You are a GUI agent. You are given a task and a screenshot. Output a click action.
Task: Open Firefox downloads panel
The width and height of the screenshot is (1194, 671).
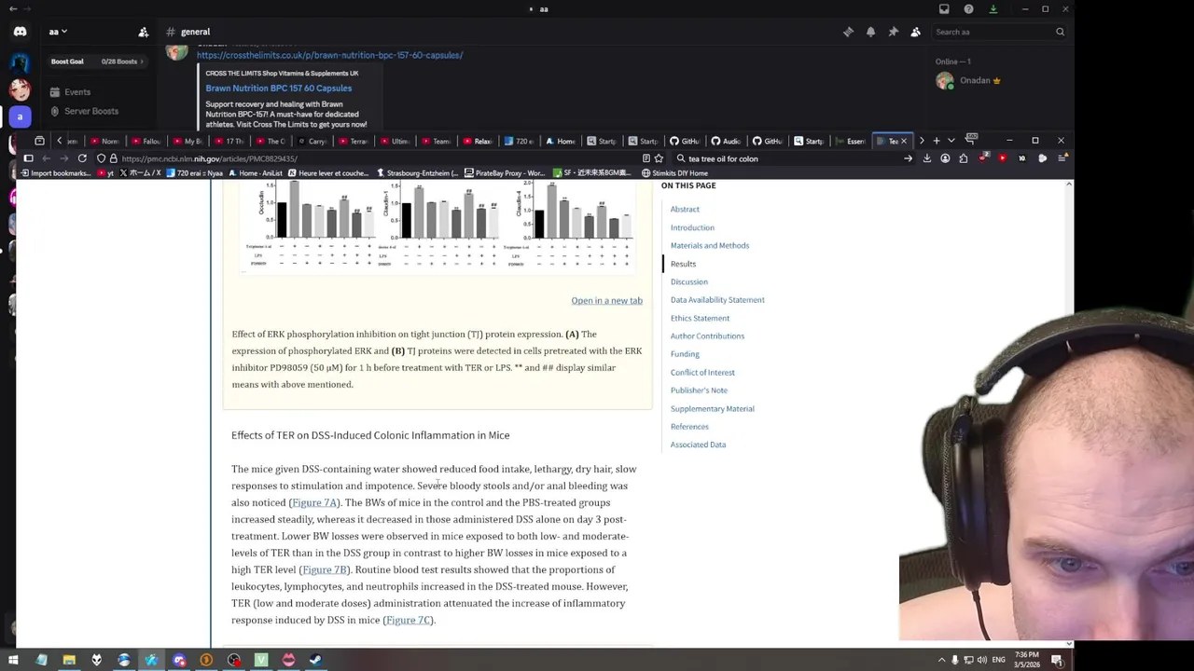tap(926, 158)
